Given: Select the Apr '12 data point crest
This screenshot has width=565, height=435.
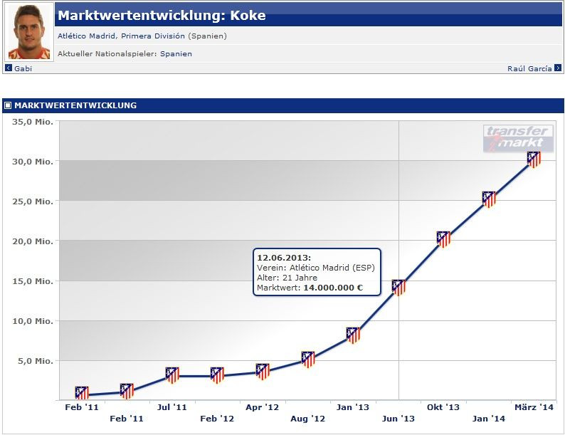Looking at the screenshot, I should pos(263,371).
